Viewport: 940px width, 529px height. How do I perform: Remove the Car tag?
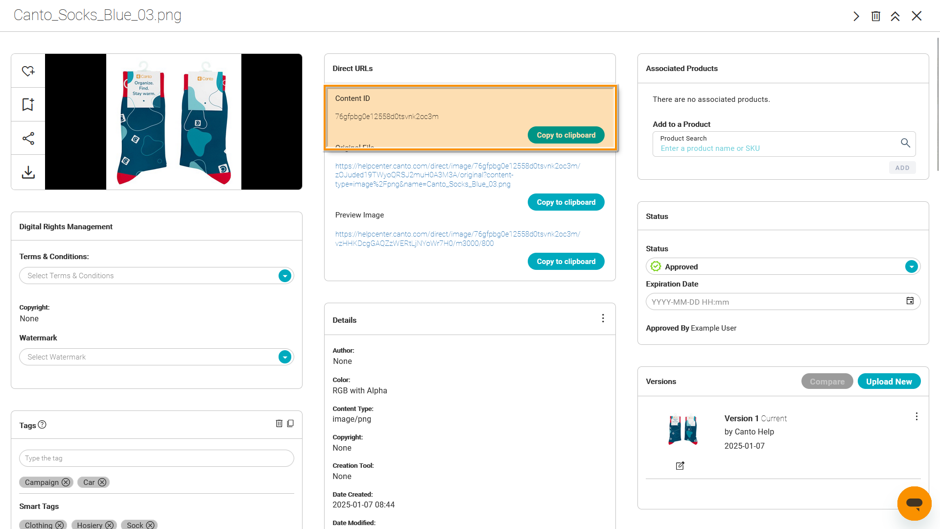coord(102,482)
